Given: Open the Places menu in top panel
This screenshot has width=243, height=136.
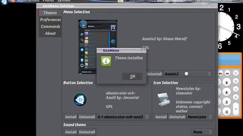Looking at the screenshot, I should pos(48,1).
